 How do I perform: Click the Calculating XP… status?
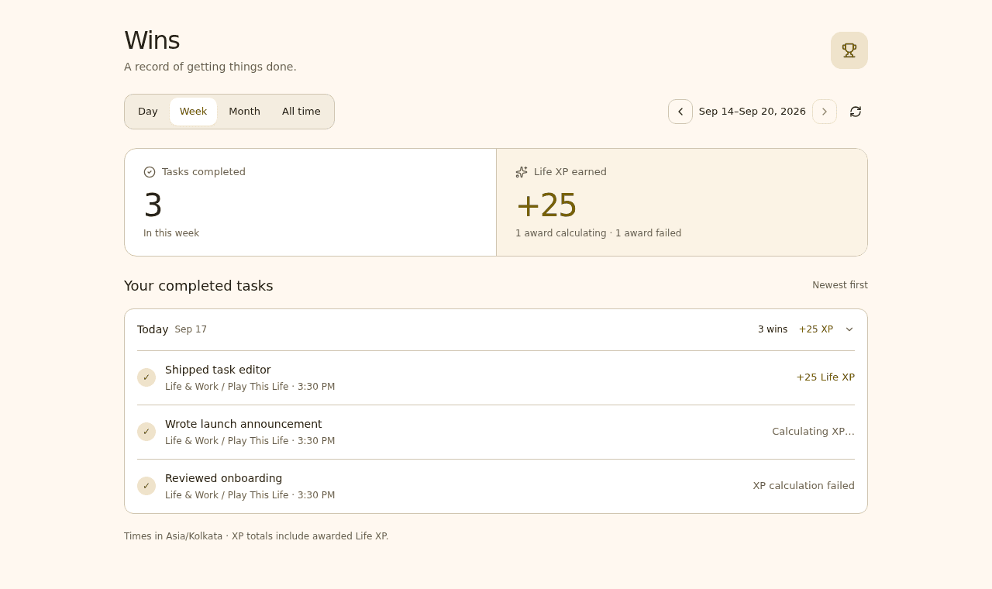813,432
